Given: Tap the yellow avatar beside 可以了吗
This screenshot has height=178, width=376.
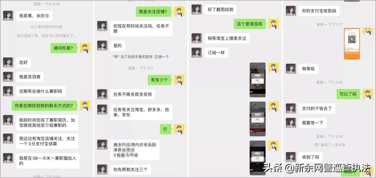Looking at the screenshot, I should (368, 94).
